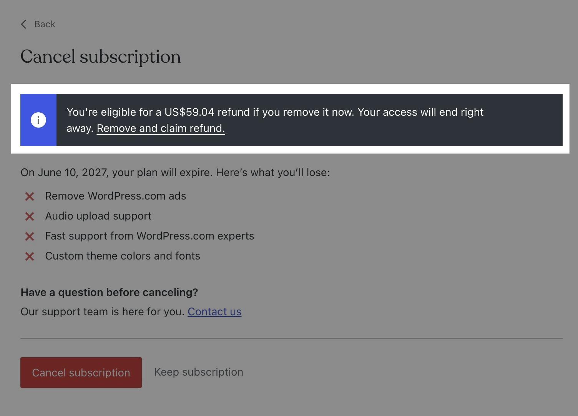Select 'Fast support from WordPress.com experts' text
This screenshot has height=416, width=578.
point(149,236)
